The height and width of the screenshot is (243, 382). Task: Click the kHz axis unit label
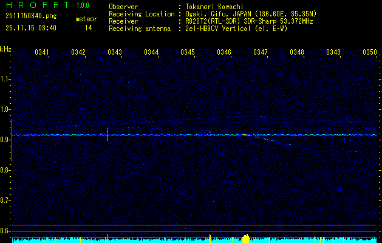(x=5, y=49)
